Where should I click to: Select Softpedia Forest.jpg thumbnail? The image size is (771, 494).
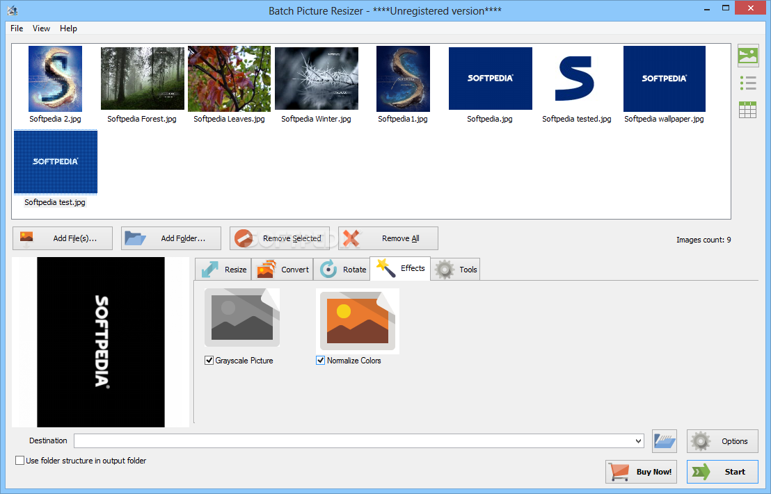pos(143,79)
